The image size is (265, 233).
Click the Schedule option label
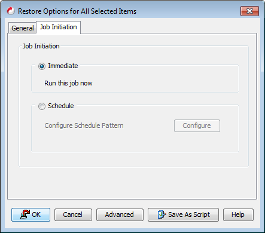pos(61,106)
